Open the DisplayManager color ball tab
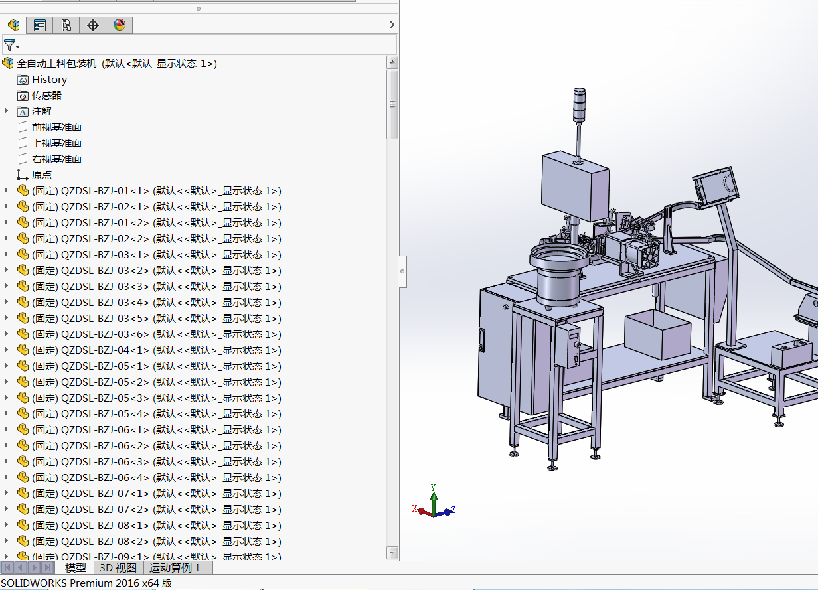Viewport: 818px width, 590px height. point(120,25)
